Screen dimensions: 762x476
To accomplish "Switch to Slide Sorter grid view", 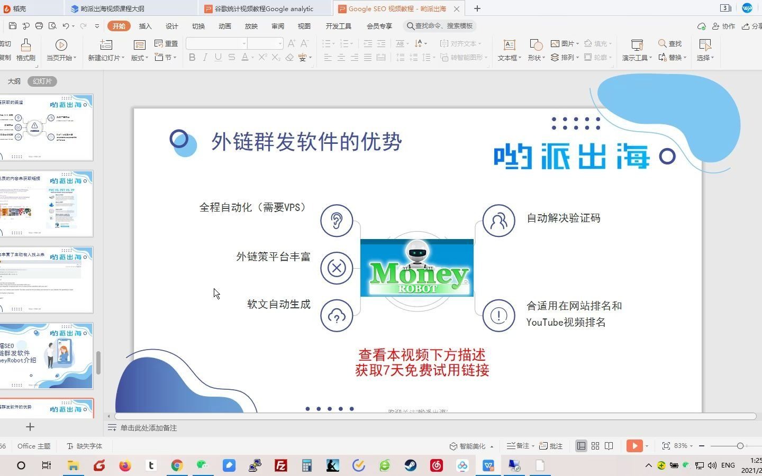I will click(x=595, y=446).
